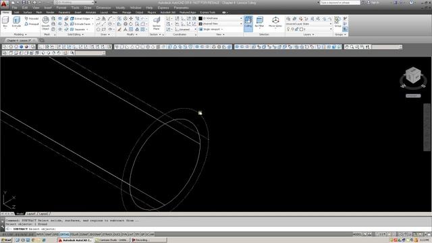
Task: Click the Sign In button
Action: [x=373, y=3]
